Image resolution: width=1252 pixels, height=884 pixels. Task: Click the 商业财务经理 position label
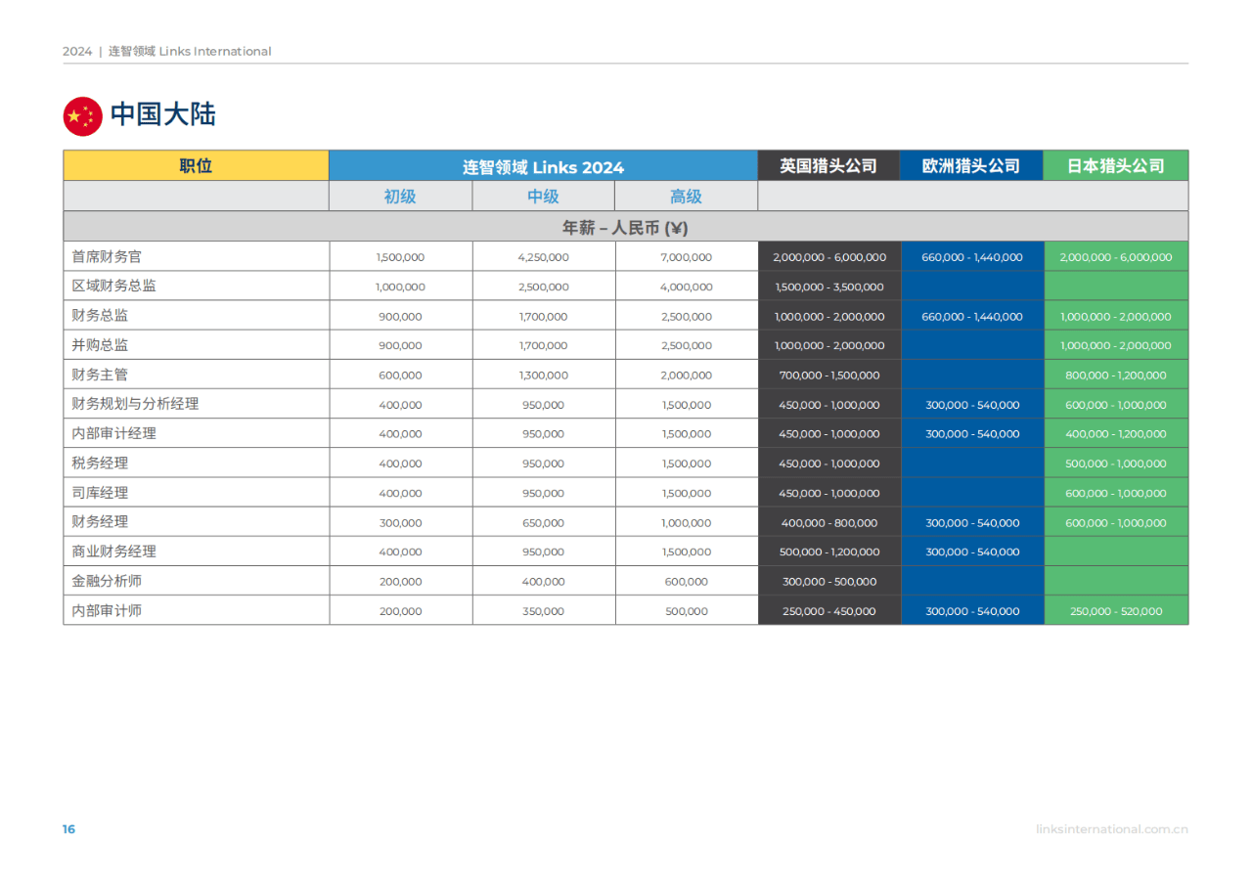point(113,551)
